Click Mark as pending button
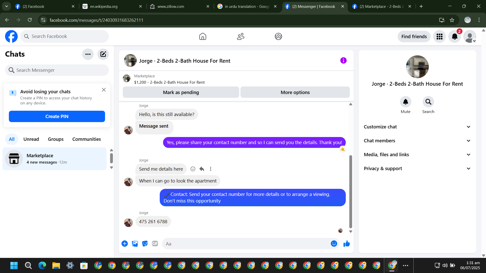The height and width of the screenshot is (273, 486). [181, 92]
